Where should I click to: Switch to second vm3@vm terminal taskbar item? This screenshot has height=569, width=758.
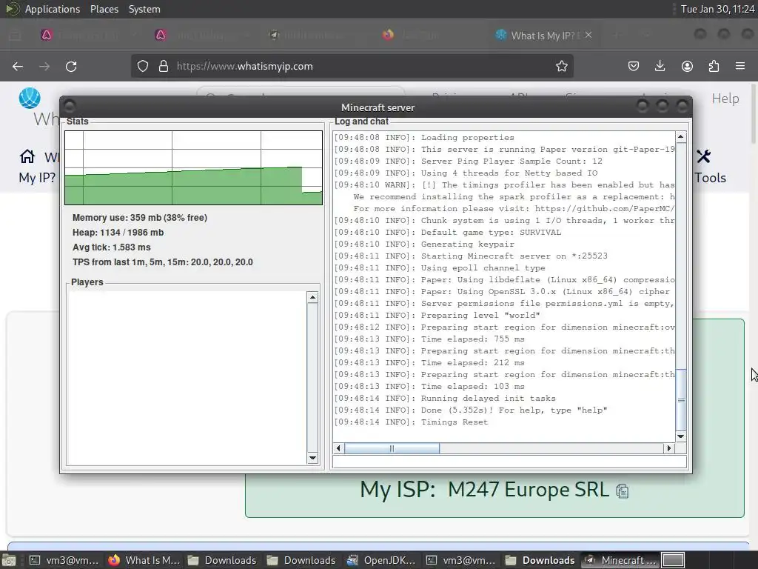coord(460,560)
